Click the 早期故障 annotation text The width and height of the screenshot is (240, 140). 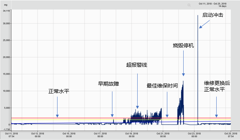(108, 84)
